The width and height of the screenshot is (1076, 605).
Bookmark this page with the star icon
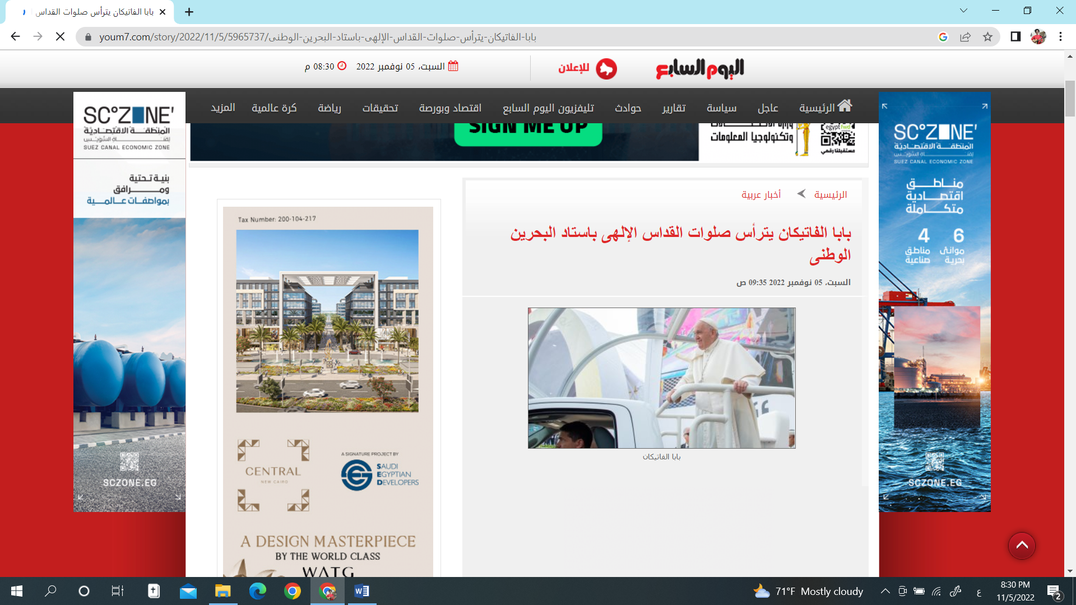click(x=987, y=37)
